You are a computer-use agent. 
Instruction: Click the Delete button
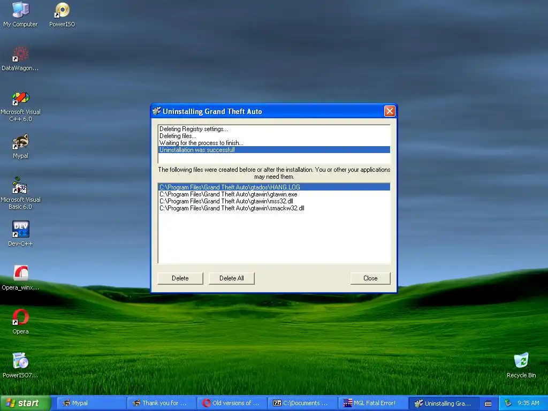(x=180, y=278)
